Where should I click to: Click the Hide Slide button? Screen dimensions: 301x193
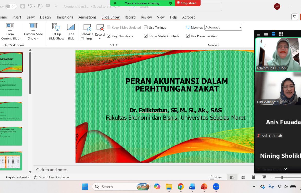(71, 32)
